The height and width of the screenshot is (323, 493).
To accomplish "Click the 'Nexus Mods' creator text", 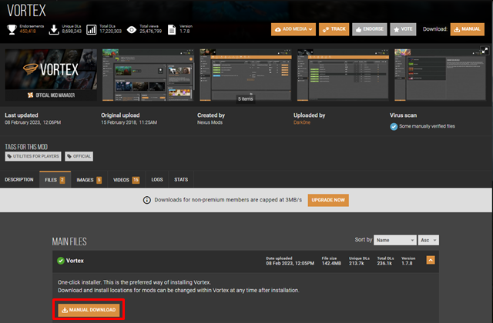I will (210, 122).
